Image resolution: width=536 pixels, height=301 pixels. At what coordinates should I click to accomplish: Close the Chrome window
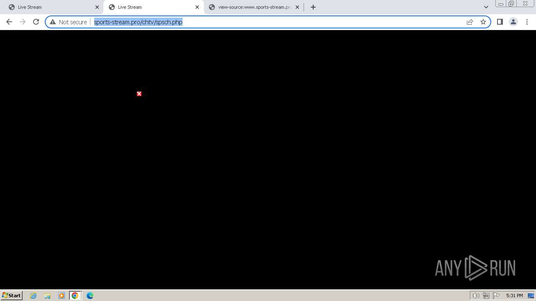pos(525,4)
